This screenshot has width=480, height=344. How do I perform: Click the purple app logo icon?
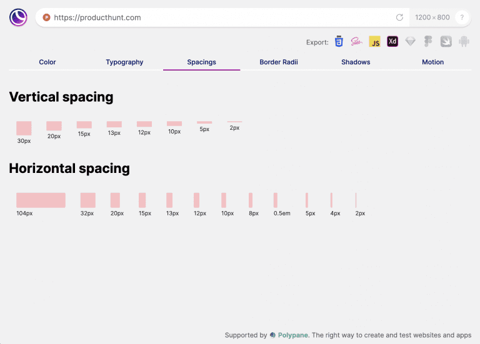[x=18, y=17]
